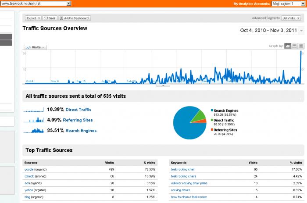Switch graph to first Graph by view icon

[x=288, y=46]
